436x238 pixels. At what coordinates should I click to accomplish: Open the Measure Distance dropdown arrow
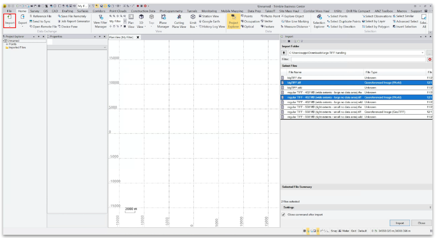pos(309,27)
